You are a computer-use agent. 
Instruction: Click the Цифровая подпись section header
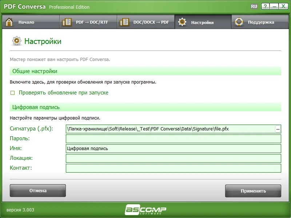145,107
